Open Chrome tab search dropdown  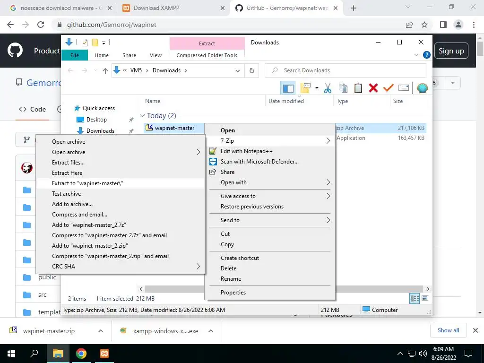pyautogui.click(x=408, y=7)
